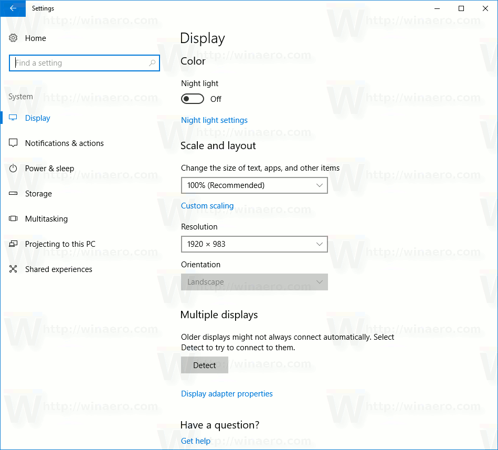This screenshot has width=498, height=450.
Task: Open the text size scaling dropdown
Action: coord(254,185)
